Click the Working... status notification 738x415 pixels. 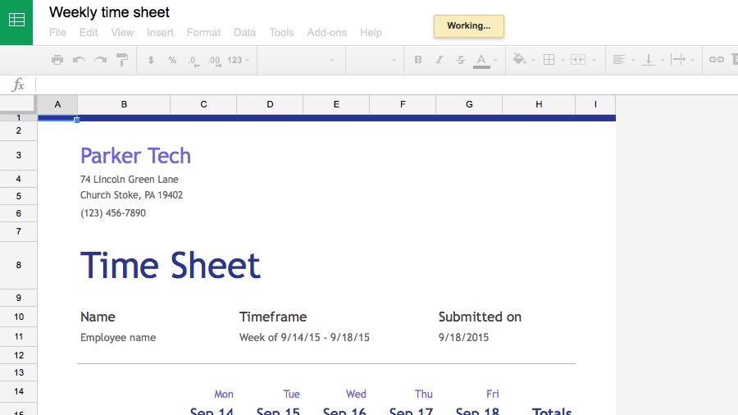click(469, 26)
